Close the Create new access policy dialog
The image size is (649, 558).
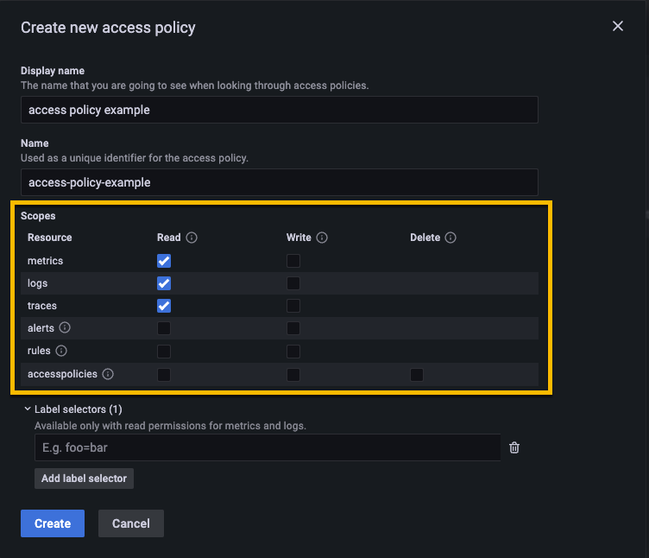pos(618,27)
